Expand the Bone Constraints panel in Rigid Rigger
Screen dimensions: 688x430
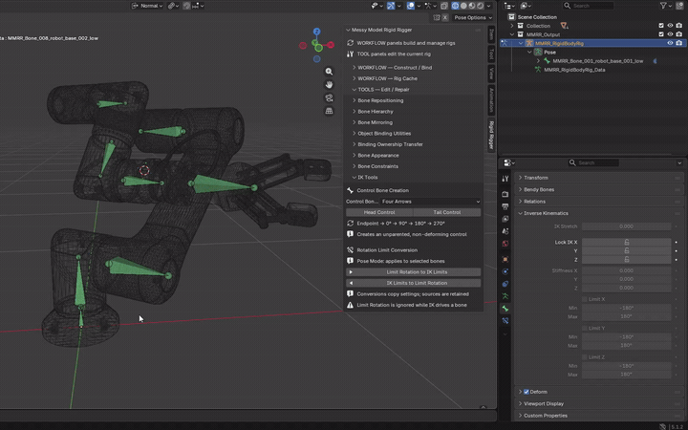(x=413, y=166)
